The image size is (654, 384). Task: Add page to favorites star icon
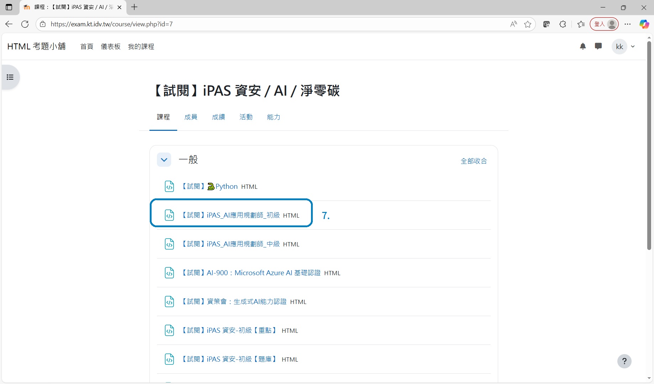click(x=528, y=24)
